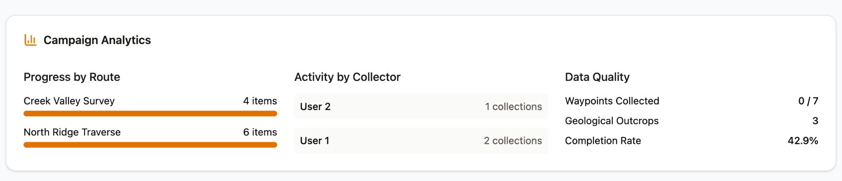Click the Campaign Analytics bar chart icon
Viewport: 842px width, 181px height.
pyautogui.click(x=30, y=40)
